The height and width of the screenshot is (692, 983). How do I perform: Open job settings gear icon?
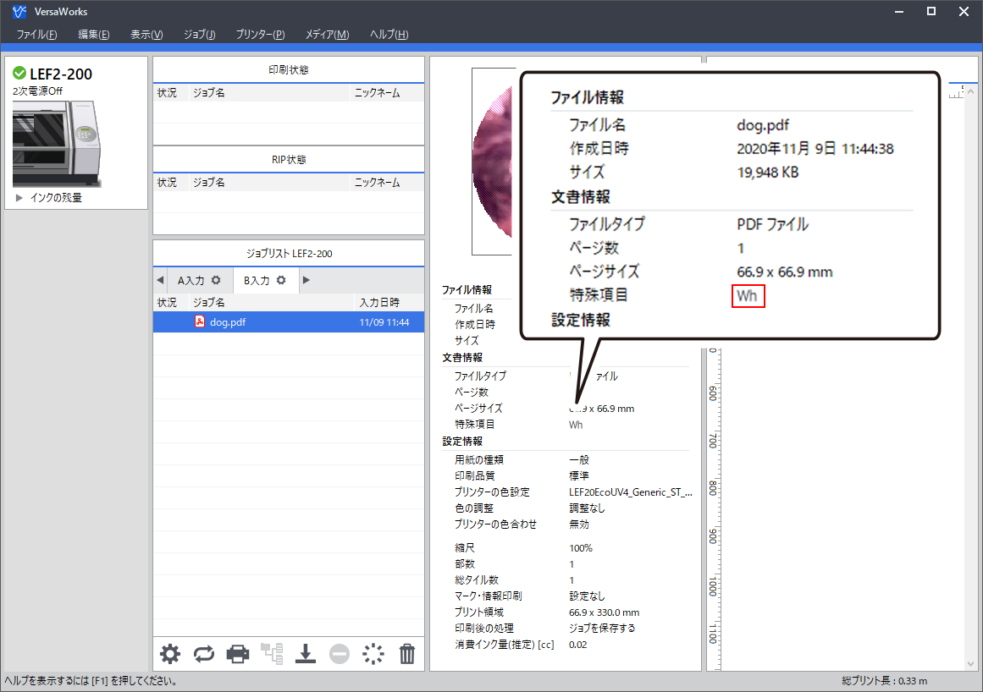click(x=170, y=654)
